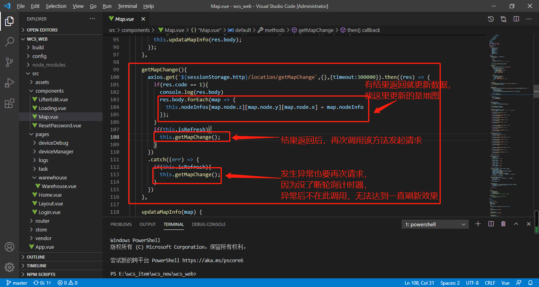Expand the OUTLINE section
This screenshot has width=539, height=287.
pos(61,257)
